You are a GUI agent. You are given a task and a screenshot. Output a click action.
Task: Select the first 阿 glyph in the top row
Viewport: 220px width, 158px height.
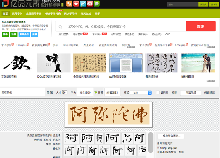72,138
